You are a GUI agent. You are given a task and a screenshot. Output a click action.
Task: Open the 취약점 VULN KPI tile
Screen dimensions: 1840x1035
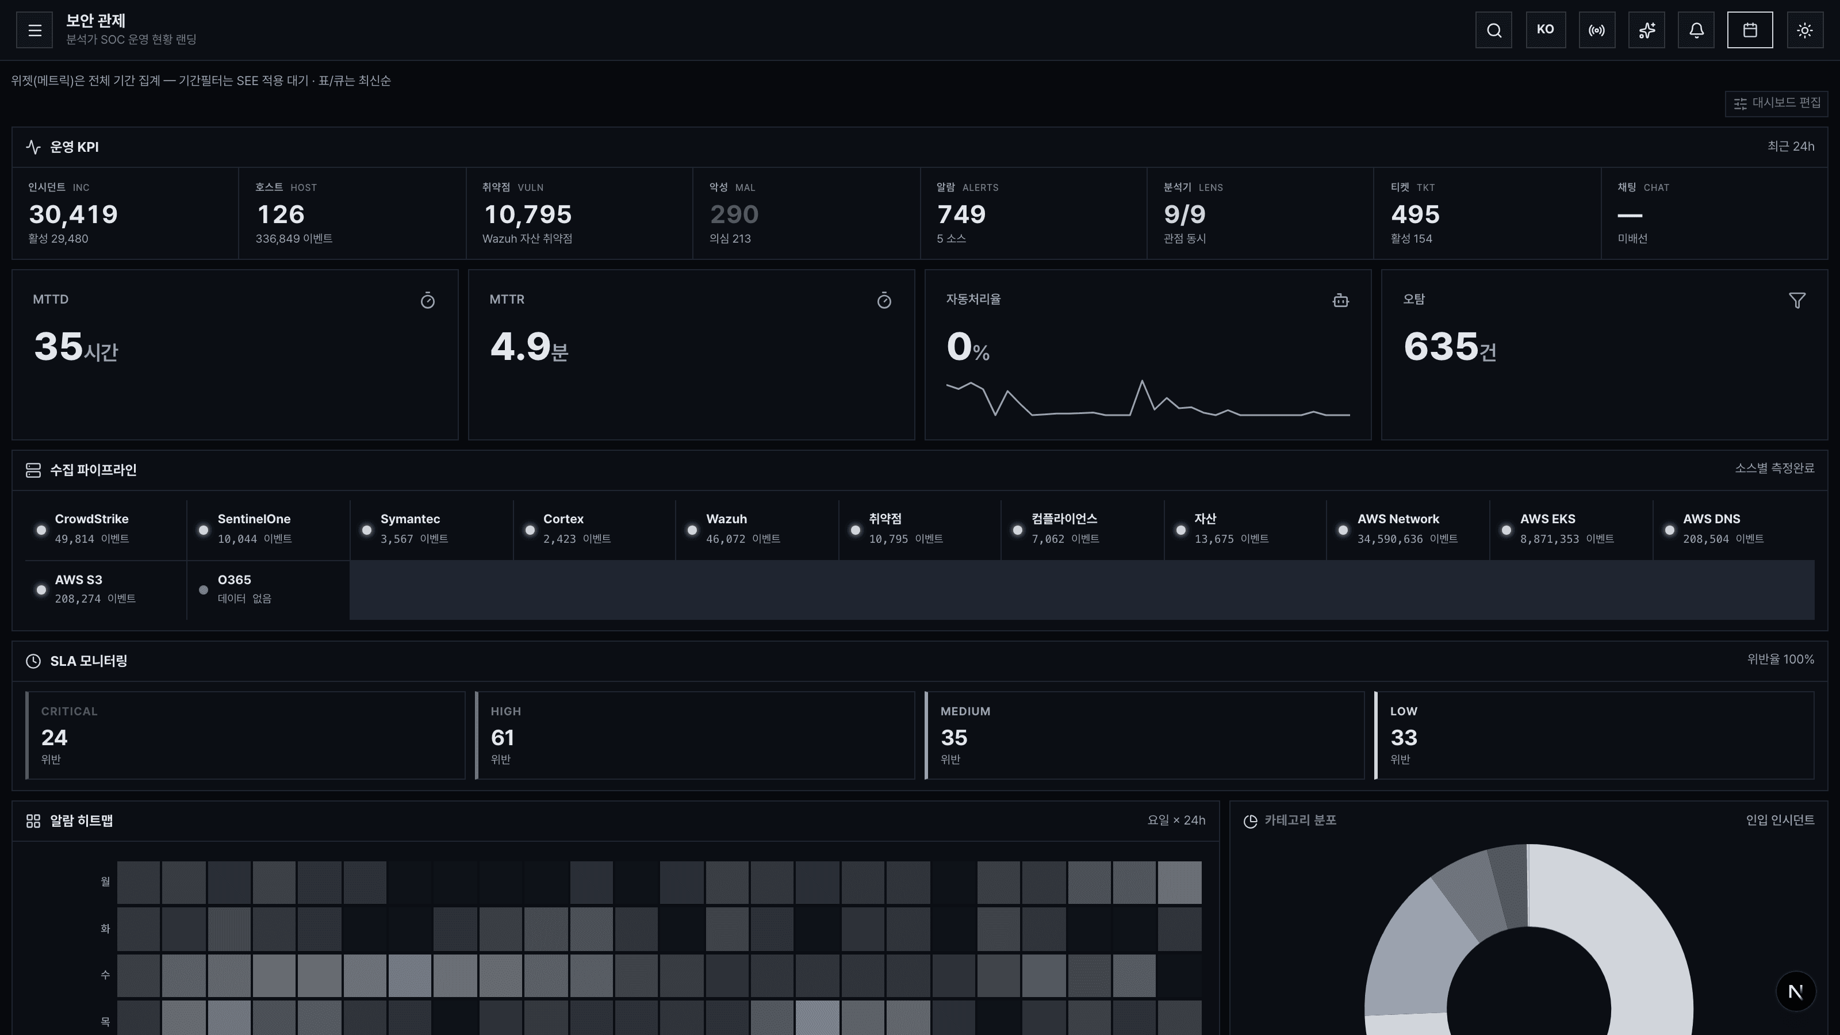point(579,213)
